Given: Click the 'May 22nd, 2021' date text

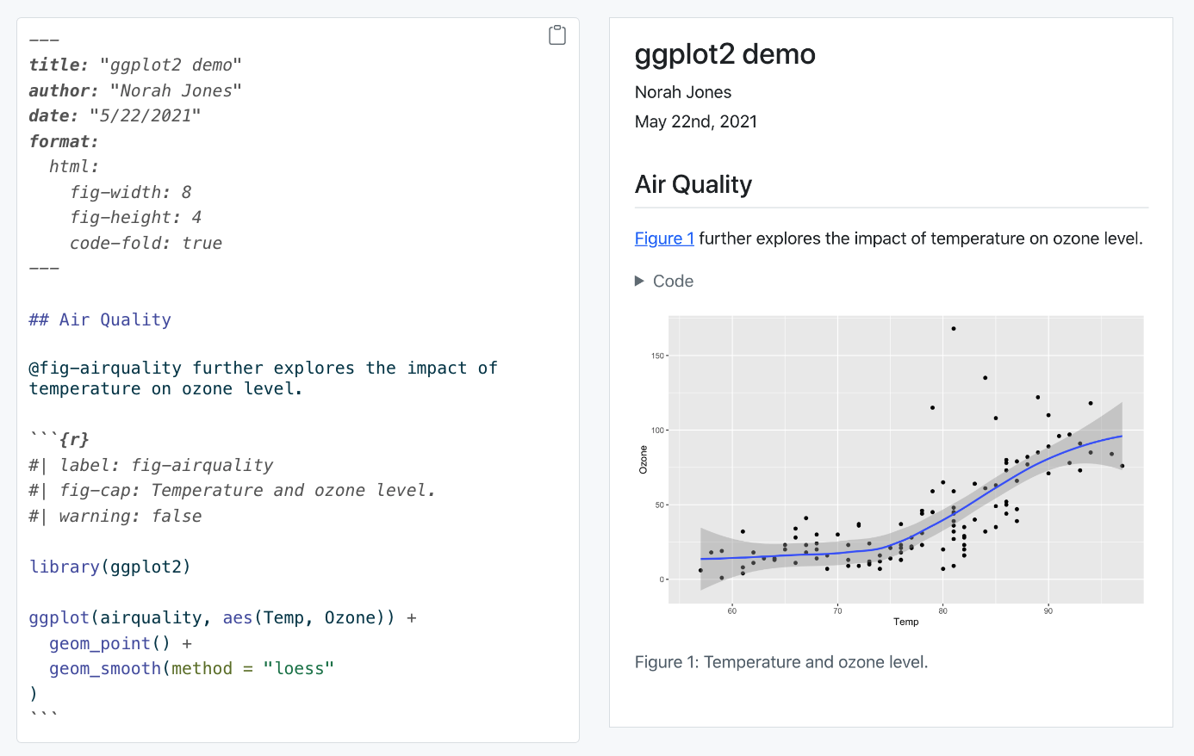Looking at the screenshot, I should coord(695,121).
